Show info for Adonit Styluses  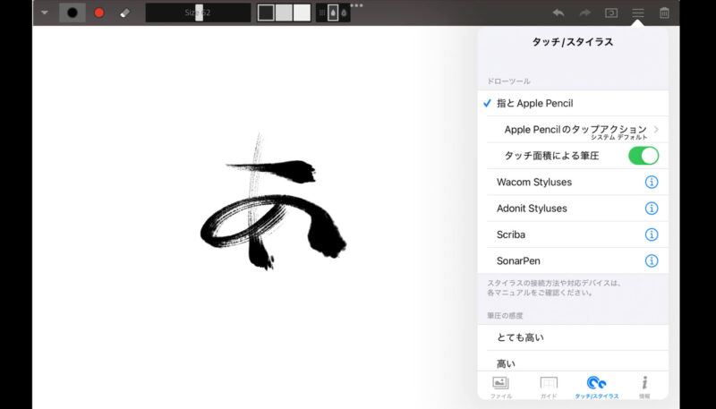point(652,209)
